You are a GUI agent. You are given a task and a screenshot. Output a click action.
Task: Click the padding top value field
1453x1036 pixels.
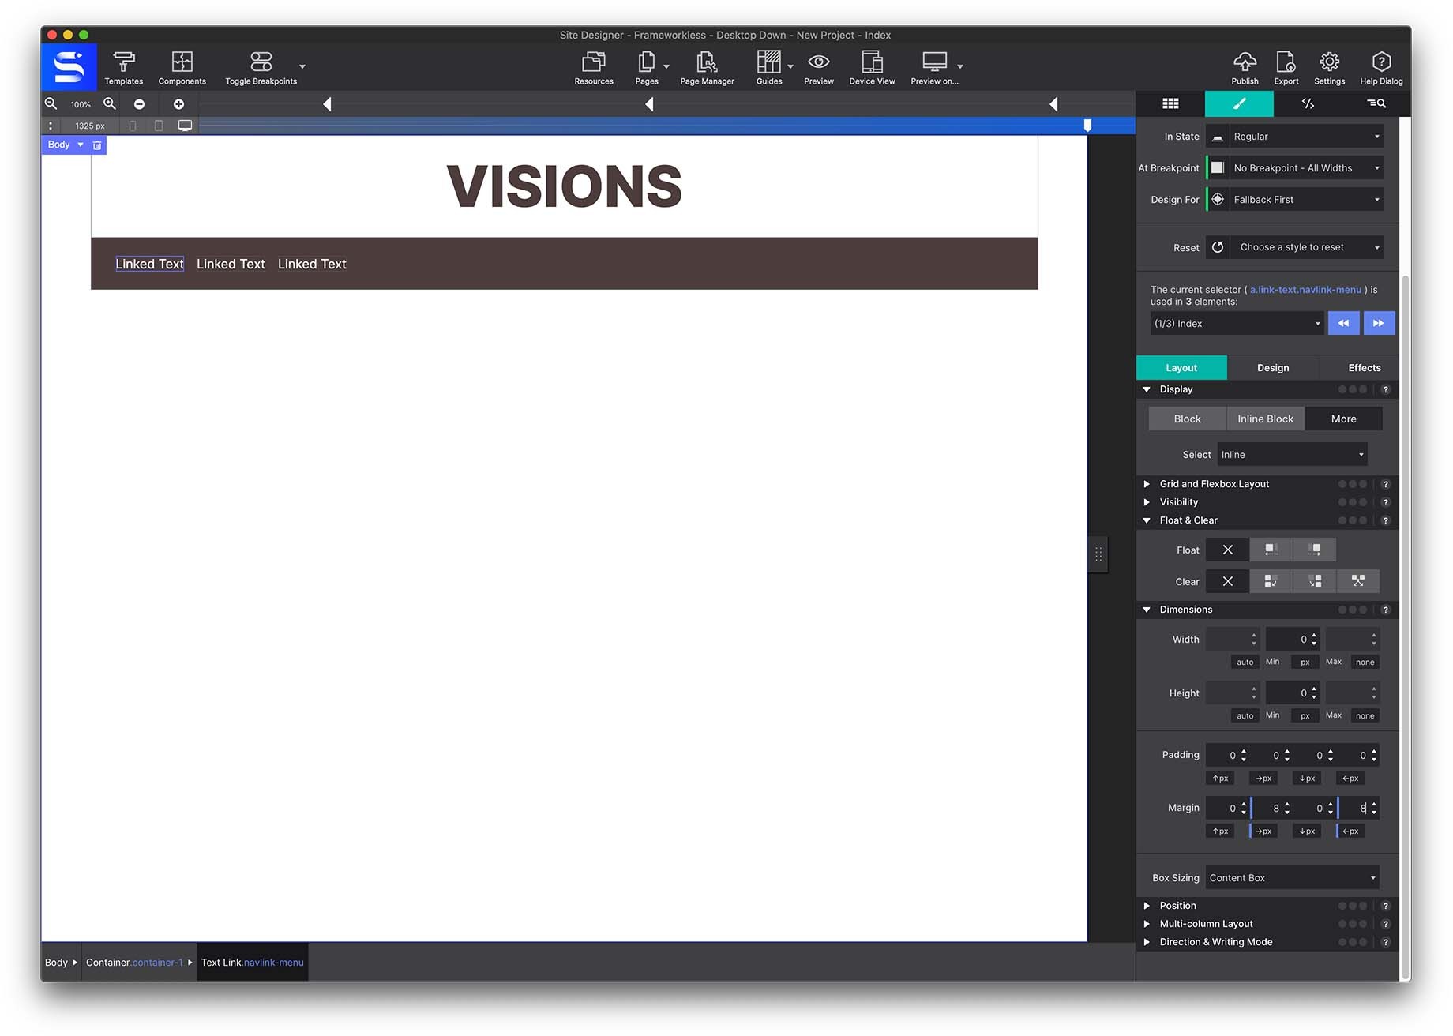tap(1227, 756)
